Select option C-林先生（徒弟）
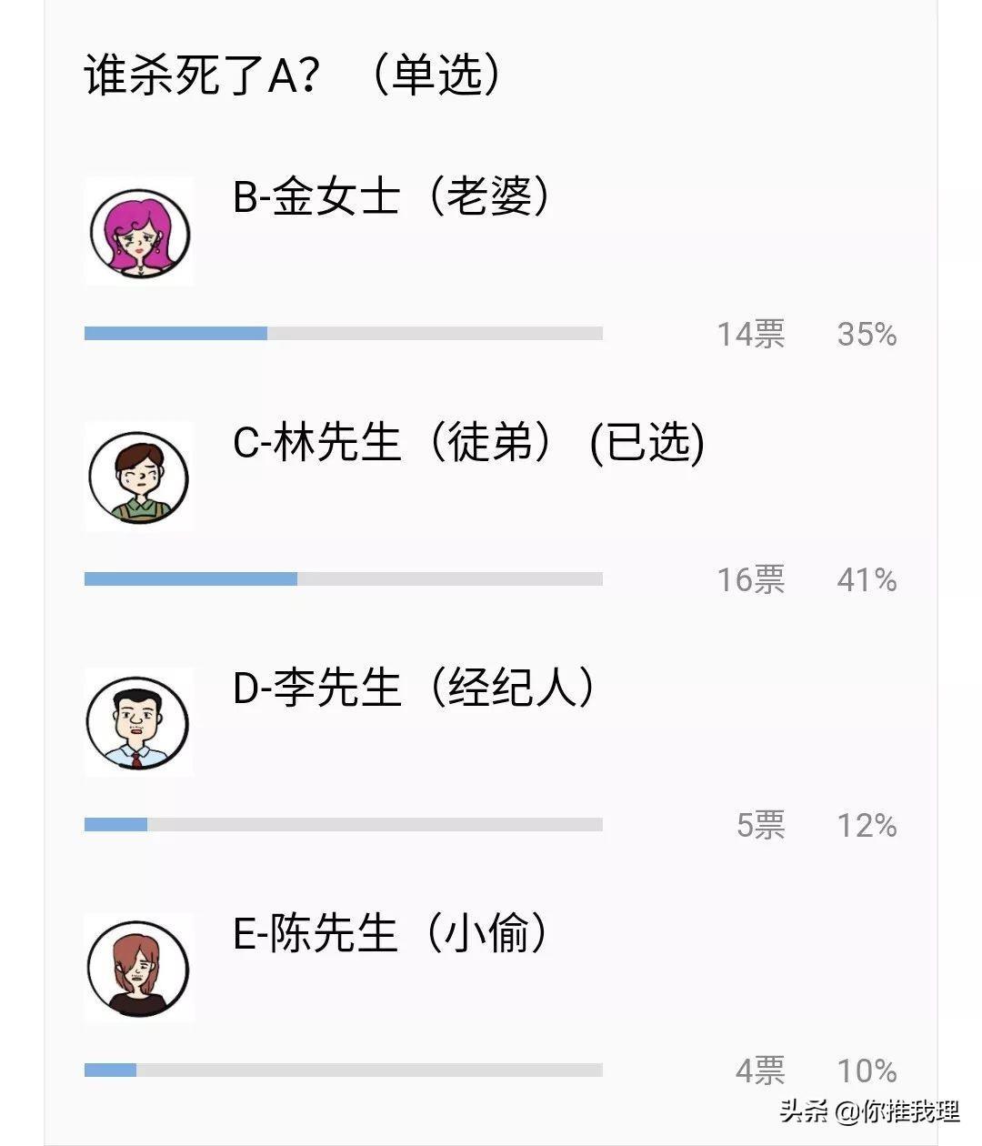Image resolution: width=982 pixels, height=1146 pixels. coord(468,442)
